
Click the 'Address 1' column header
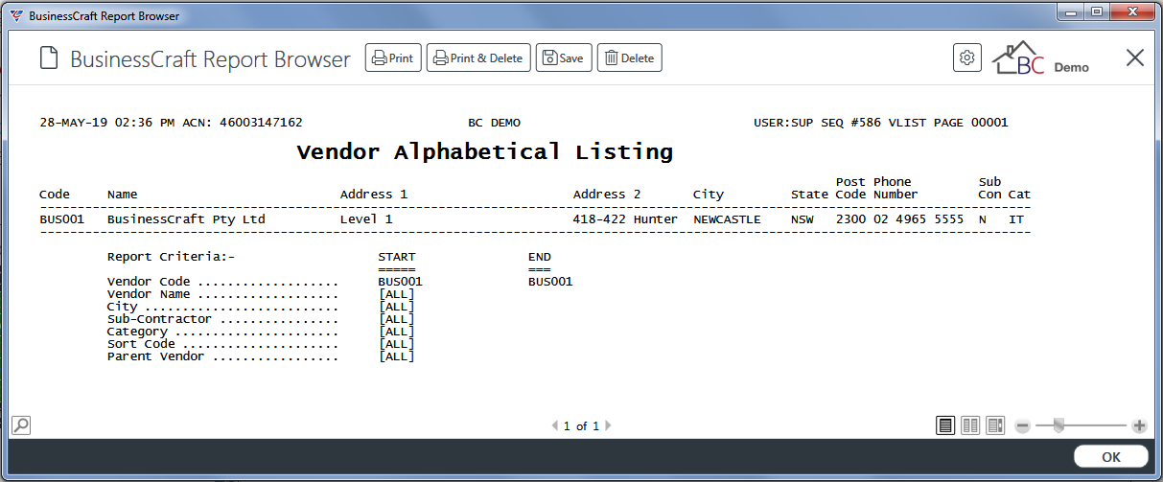pyautogui.click(x=374, y=195)
